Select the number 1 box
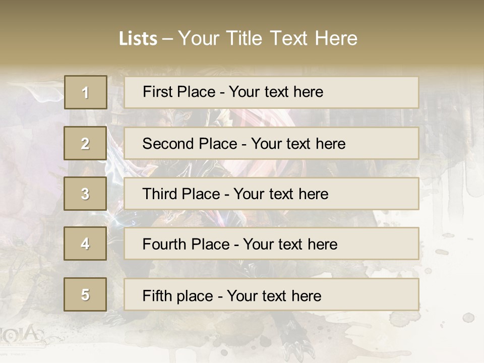Image resolution: width=484 pixels, height=363 pixels. pos(86,92)
